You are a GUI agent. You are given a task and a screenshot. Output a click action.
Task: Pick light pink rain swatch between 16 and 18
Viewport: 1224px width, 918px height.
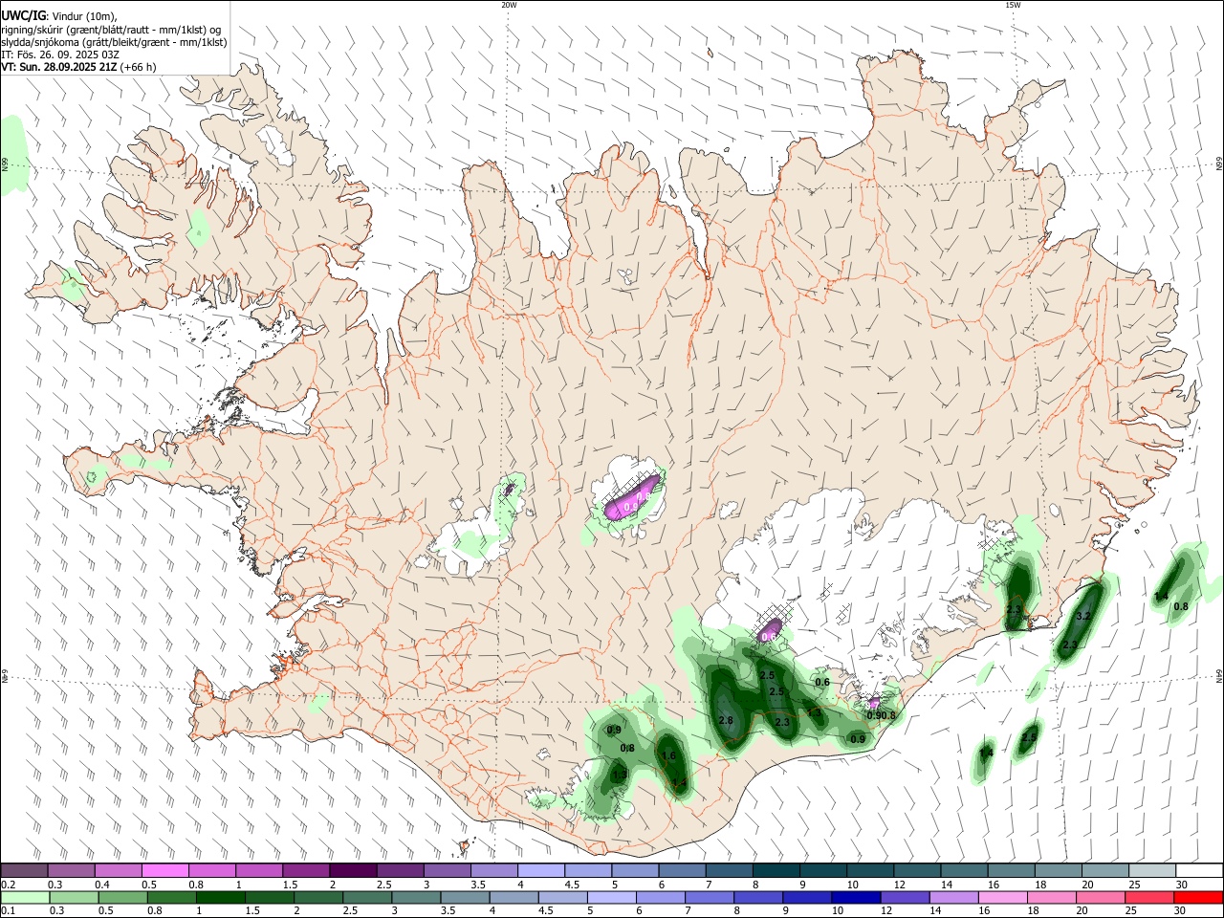[x=1002, y=898]
